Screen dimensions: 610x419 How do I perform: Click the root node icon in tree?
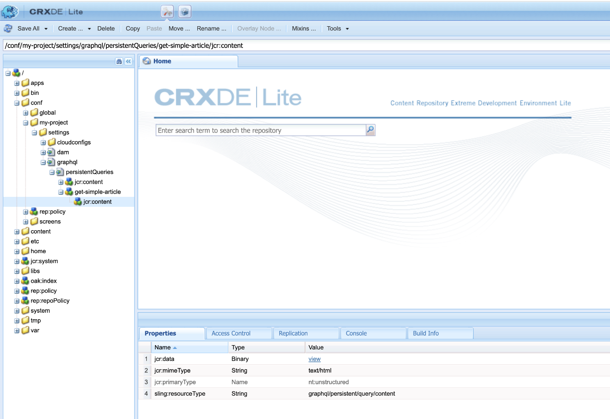pos(17,73)
